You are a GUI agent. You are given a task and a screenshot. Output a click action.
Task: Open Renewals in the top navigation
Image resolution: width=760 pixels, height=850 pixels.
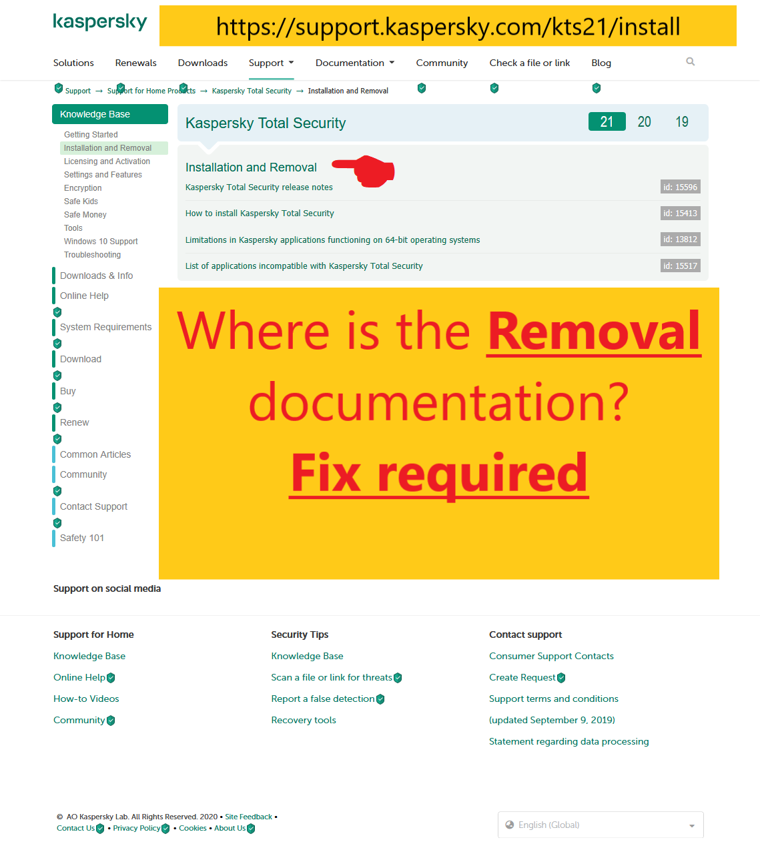[x=135, y=63]
